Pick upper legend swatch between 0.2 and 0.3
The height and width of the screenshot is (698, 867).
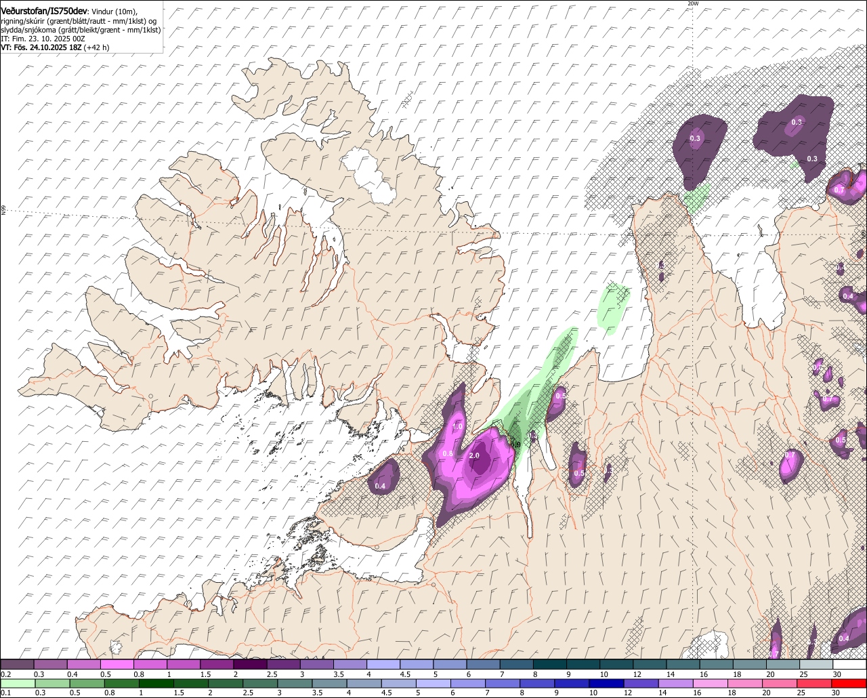[18, 664]
